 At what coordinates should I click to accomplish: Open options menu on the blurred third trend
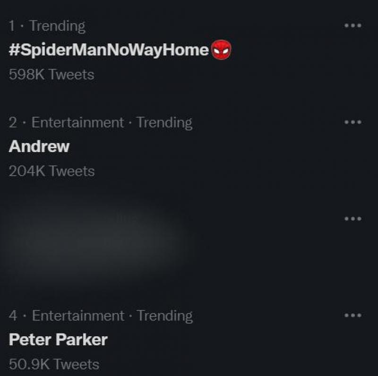click(352, 218)
